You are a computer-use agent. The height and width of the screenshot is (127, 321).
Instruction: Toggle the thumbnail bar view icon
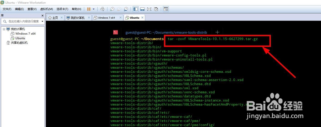pyautogui.click(x=142, y=9)
